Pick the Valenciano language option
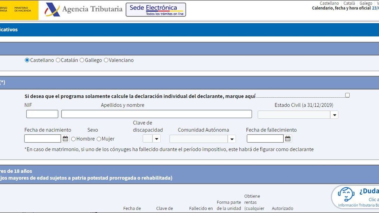 point(106,60)
